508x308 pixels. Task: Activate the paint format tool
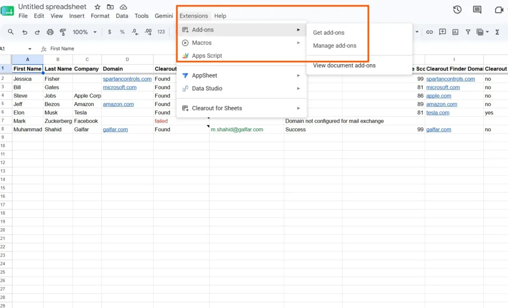[x=63, y=32]
